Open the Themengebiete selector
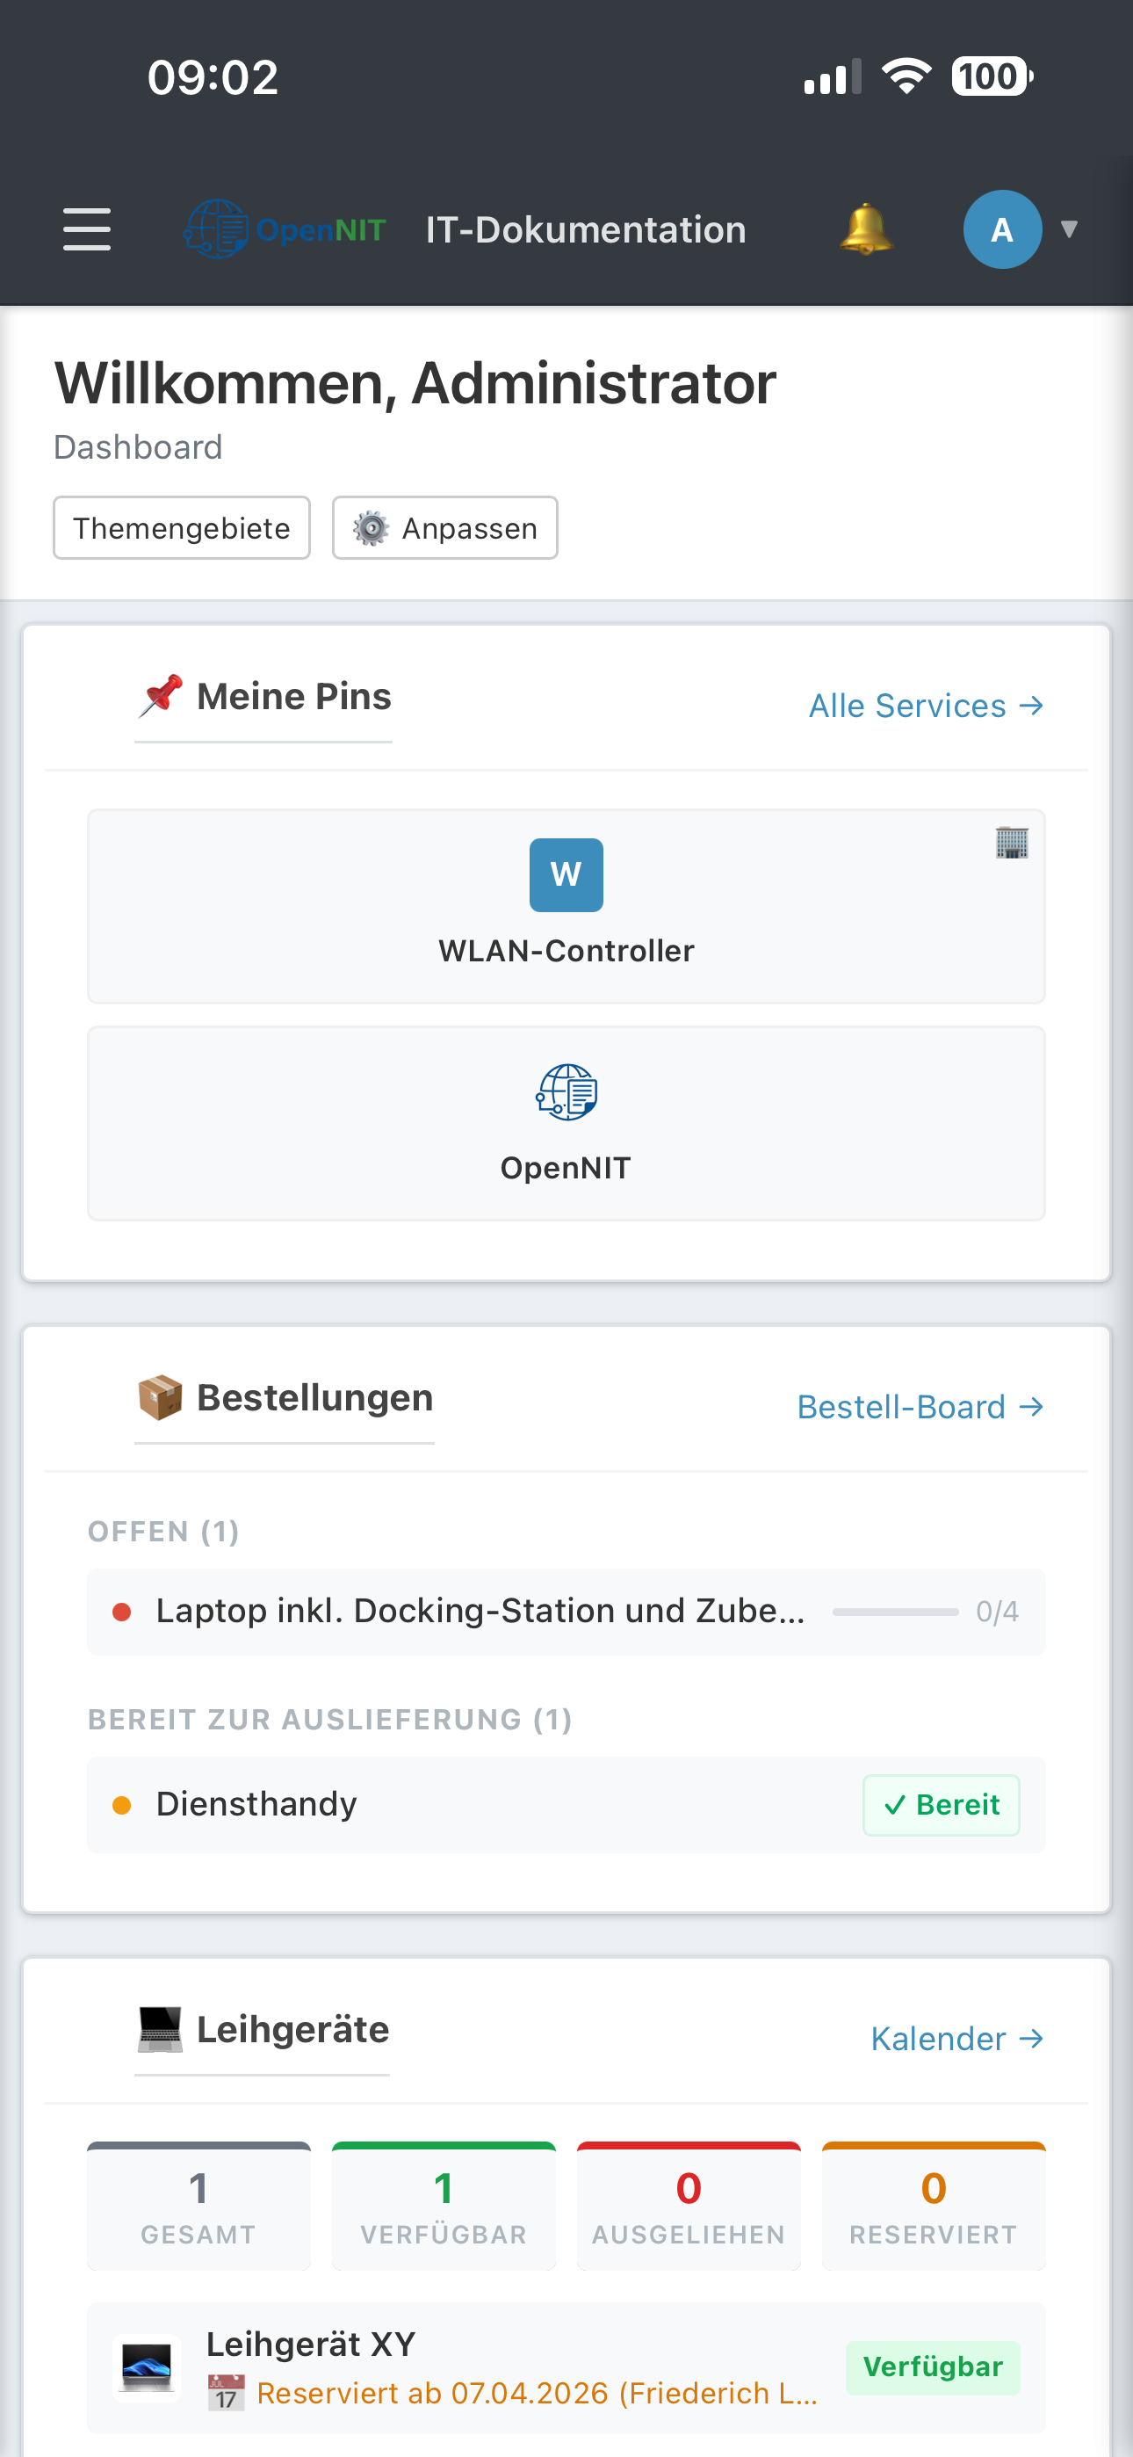Viewport: 1133px width, 2457px height. click(181, 528)
